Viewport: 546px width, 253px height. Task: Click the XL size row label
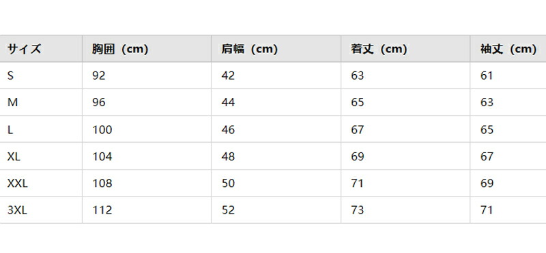14,156
